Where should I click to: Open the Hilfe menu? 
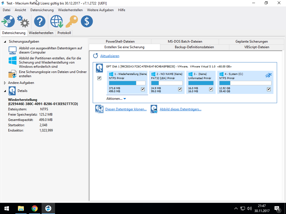pos(122,10)
